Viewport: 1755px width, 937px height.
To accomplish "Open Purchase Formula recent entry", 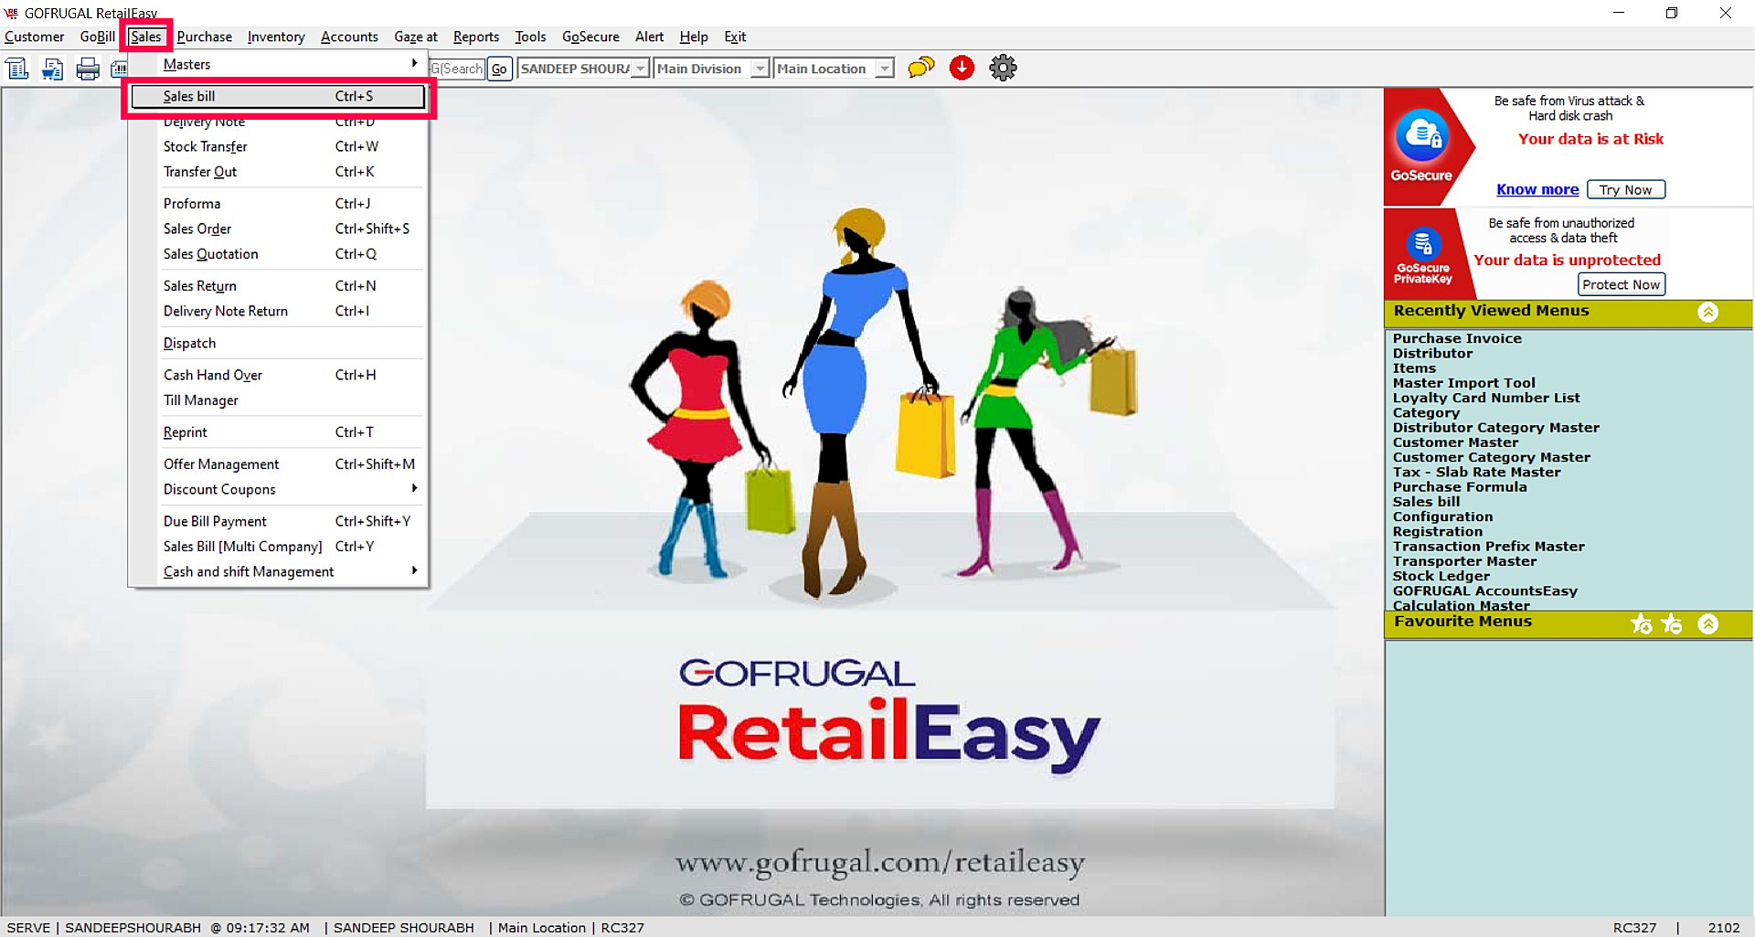I will (1460, 486).
